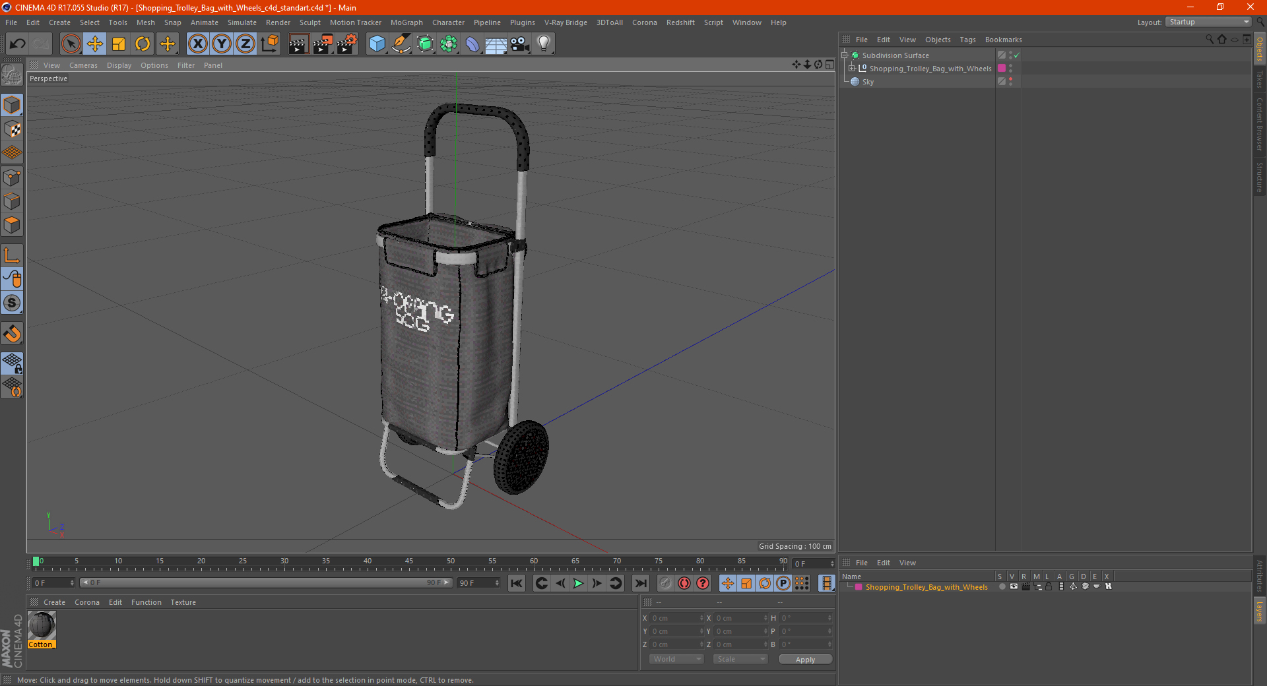Image resolution: width=1267 pixels, height=686 pixels.
Task: Open the MoGraph array objects icon
Action: [x=449, y=44]
